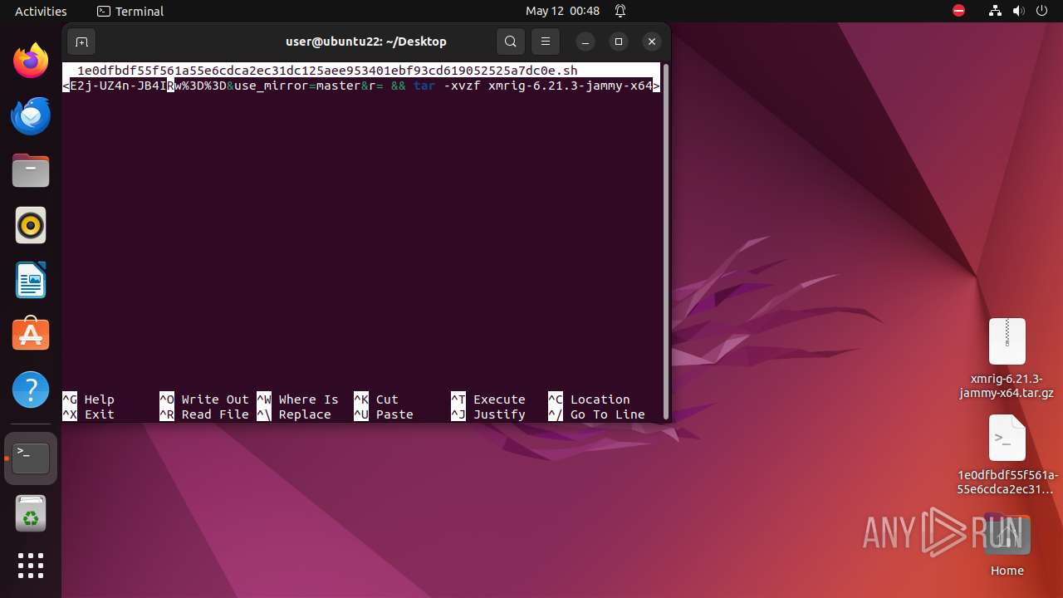1063x598 pixels.
Task: Click the terminal vertical scrollbar
Action: 664,243
